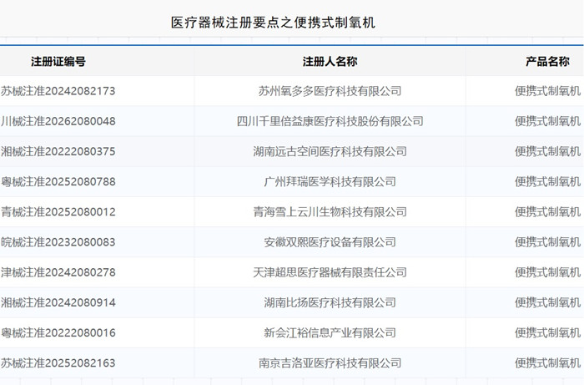Select registration number 苏械注准20242082173
Image resolution: width=584 pixels, height=385 pixels.
pos(58,91)
